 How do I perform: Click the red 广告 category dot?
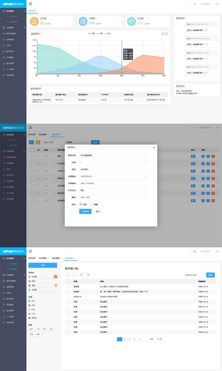coord(29,314)
